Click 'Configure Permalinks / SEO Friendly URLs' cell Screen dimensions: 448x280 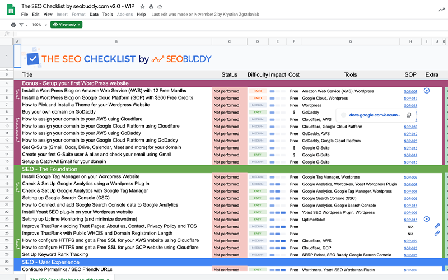tap(116, 269)
